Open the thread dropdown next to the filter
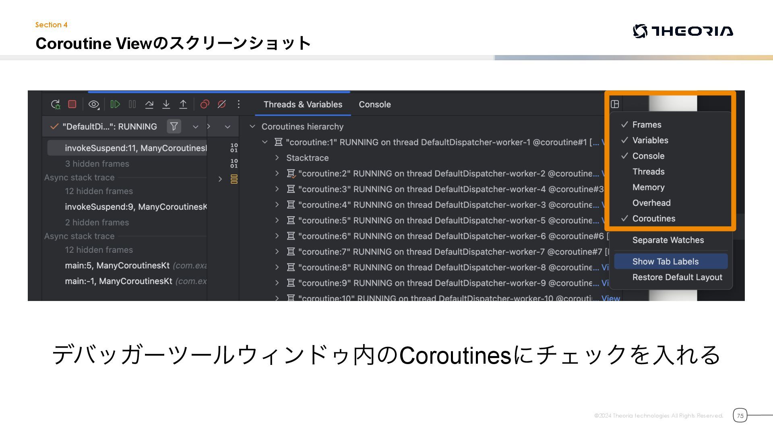 click(195, 127)
